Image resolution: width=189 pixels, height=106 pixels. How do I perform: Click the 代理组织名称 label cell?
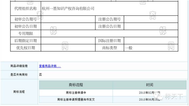coord(26,8)
